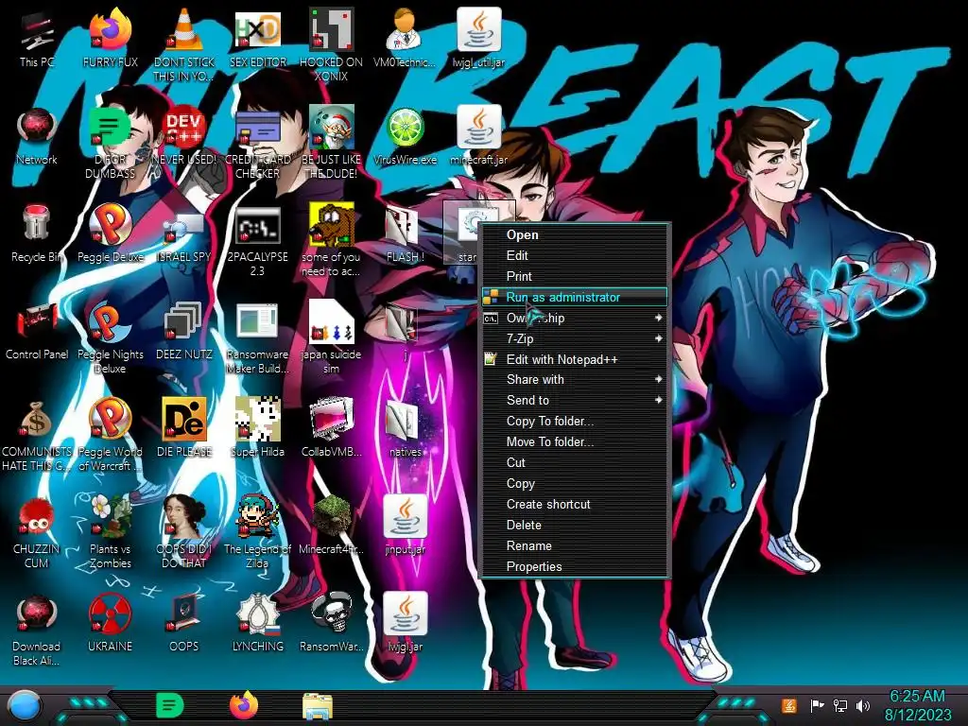Screen dimensions: 968x726
Task: Expand the 7-Zip submenu
Action: 574,338
